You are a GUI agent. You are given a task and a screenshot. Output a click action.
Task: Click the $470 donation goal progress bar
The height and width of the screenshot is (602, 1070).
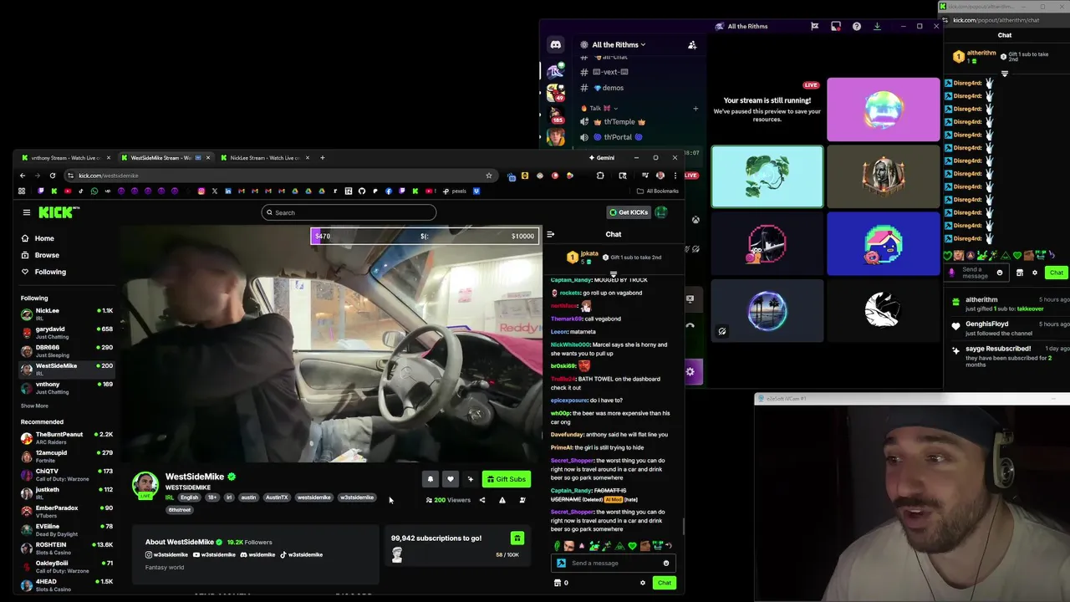coord(425,236)
